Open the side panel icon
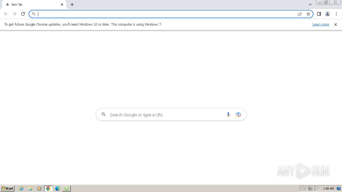This screenshot has width=342, height=192. (319, 14)
